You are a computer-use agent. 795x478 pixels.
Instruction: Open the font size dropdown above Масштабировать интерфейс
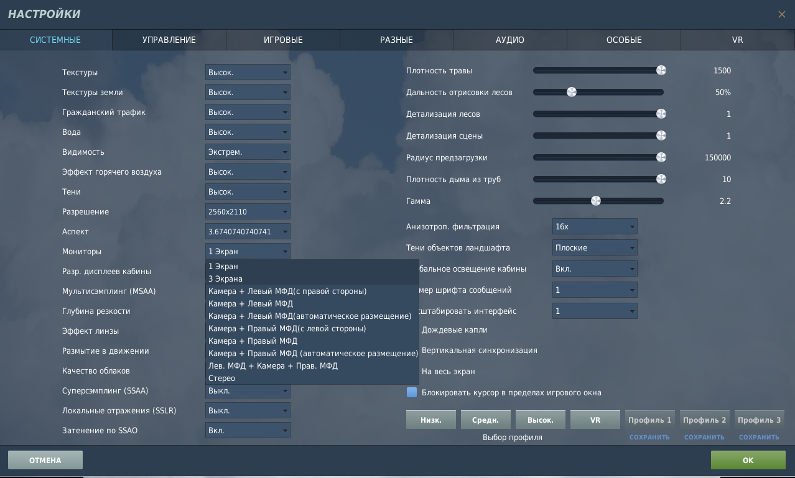[x=595, y=290]
